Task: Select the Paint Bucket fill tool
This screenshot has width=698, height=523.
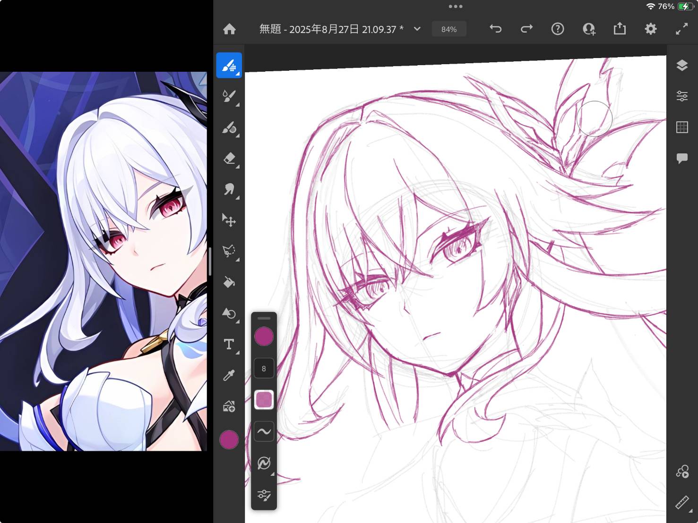Action: pyautogui.click(x=229, y=282)
